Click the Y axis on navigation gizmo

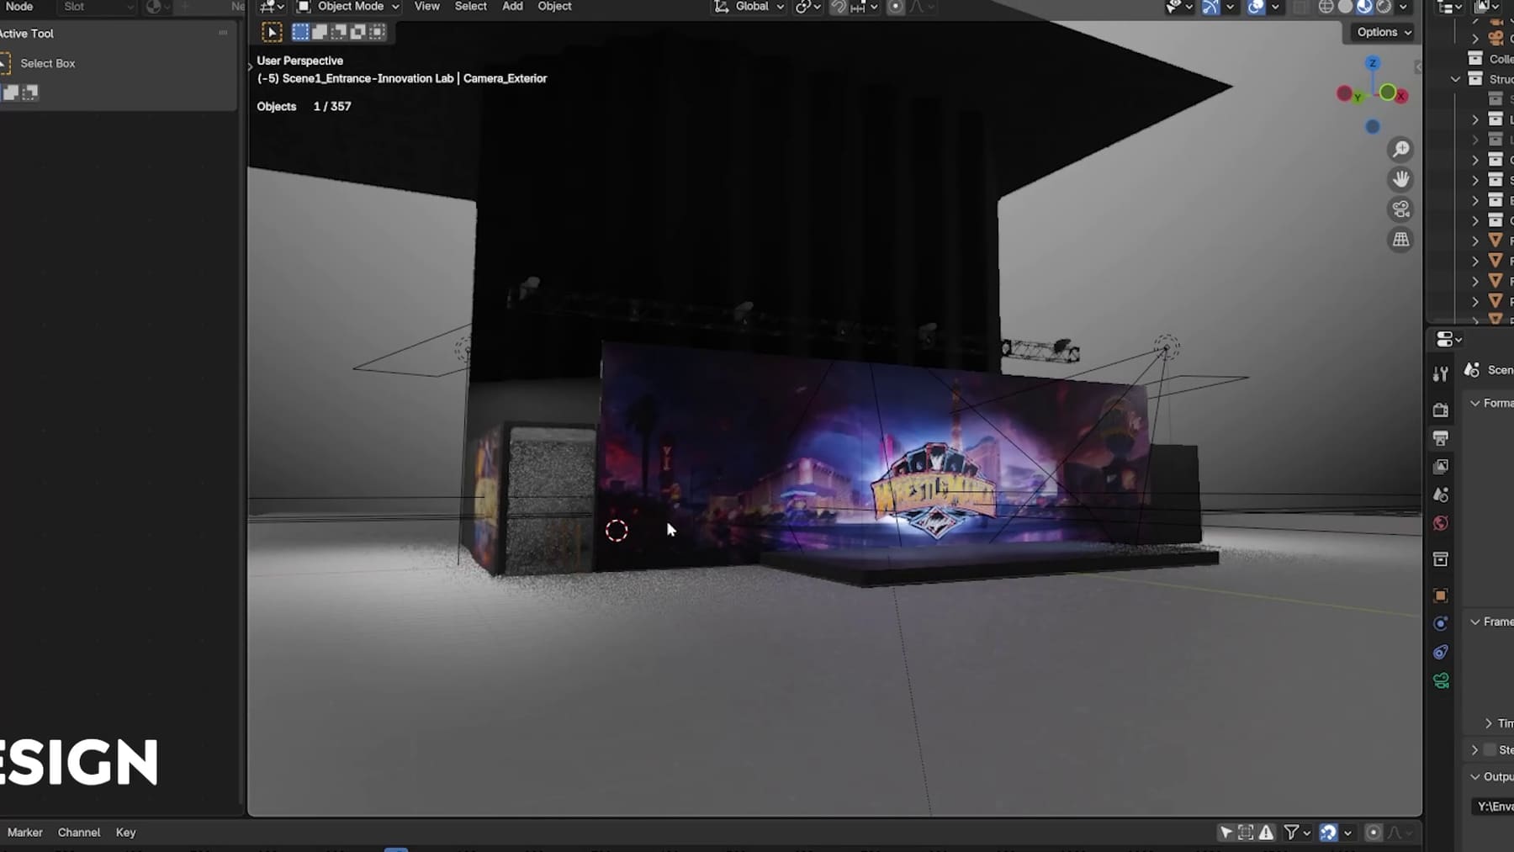click(x=1358, y=98)
